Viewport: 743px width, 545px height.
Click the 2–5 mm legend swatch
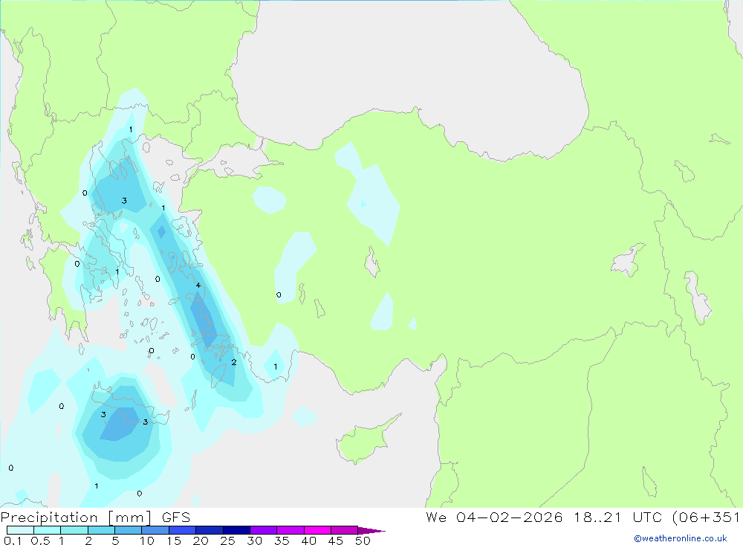coord(101,530)
